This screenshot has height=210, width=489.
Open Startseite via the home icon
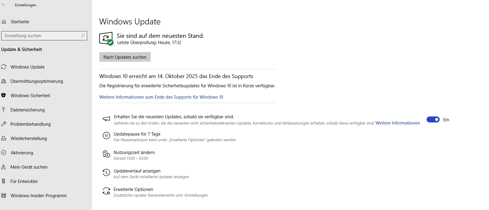tap(4, 21)
